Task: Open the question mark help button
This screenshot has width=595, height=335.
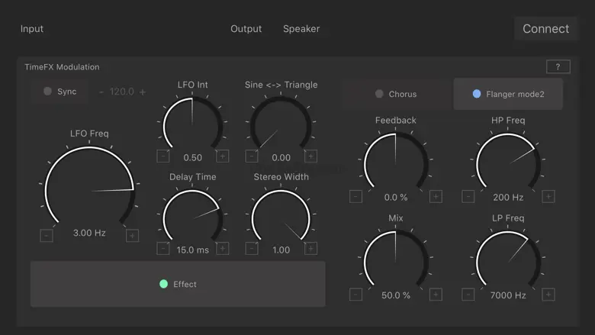Action: click(558, 67)
